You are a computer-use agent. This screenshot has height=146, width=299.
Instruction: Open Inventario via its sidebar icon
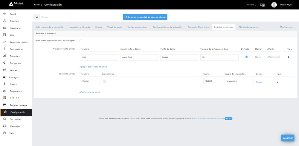point(4,28)
